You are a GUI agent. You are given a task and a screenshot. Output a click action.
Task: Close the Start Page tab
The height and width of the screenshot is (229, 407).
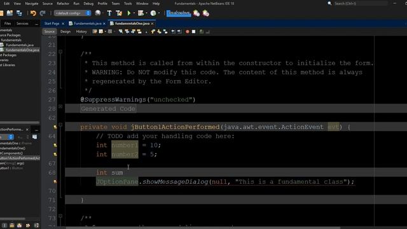point(63,24)
